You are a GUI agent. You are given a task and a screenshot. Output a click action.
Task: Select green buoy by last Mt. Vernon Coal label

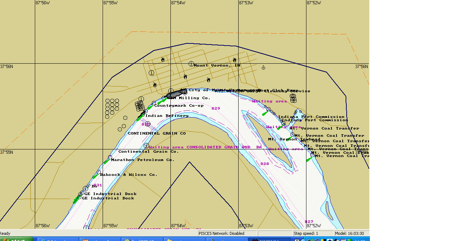(309, 159)
